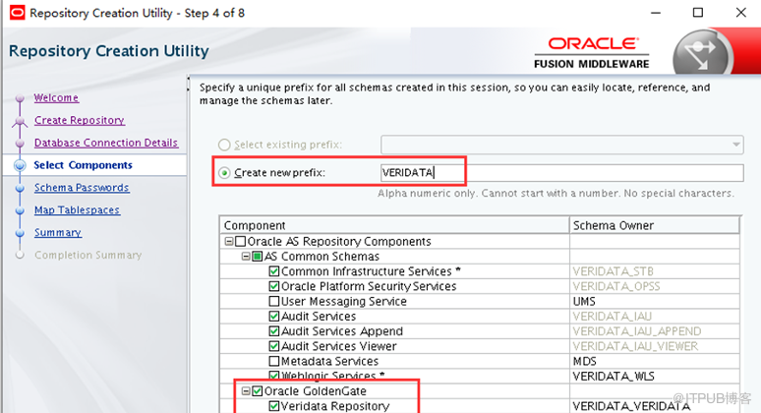Screen dimensions: 761x413
Task: Click the Welcome step bullet icon
Action: (20, 98)
